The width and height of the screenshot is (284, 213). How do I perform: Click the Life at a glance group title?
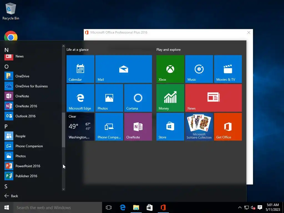[78, 50]
